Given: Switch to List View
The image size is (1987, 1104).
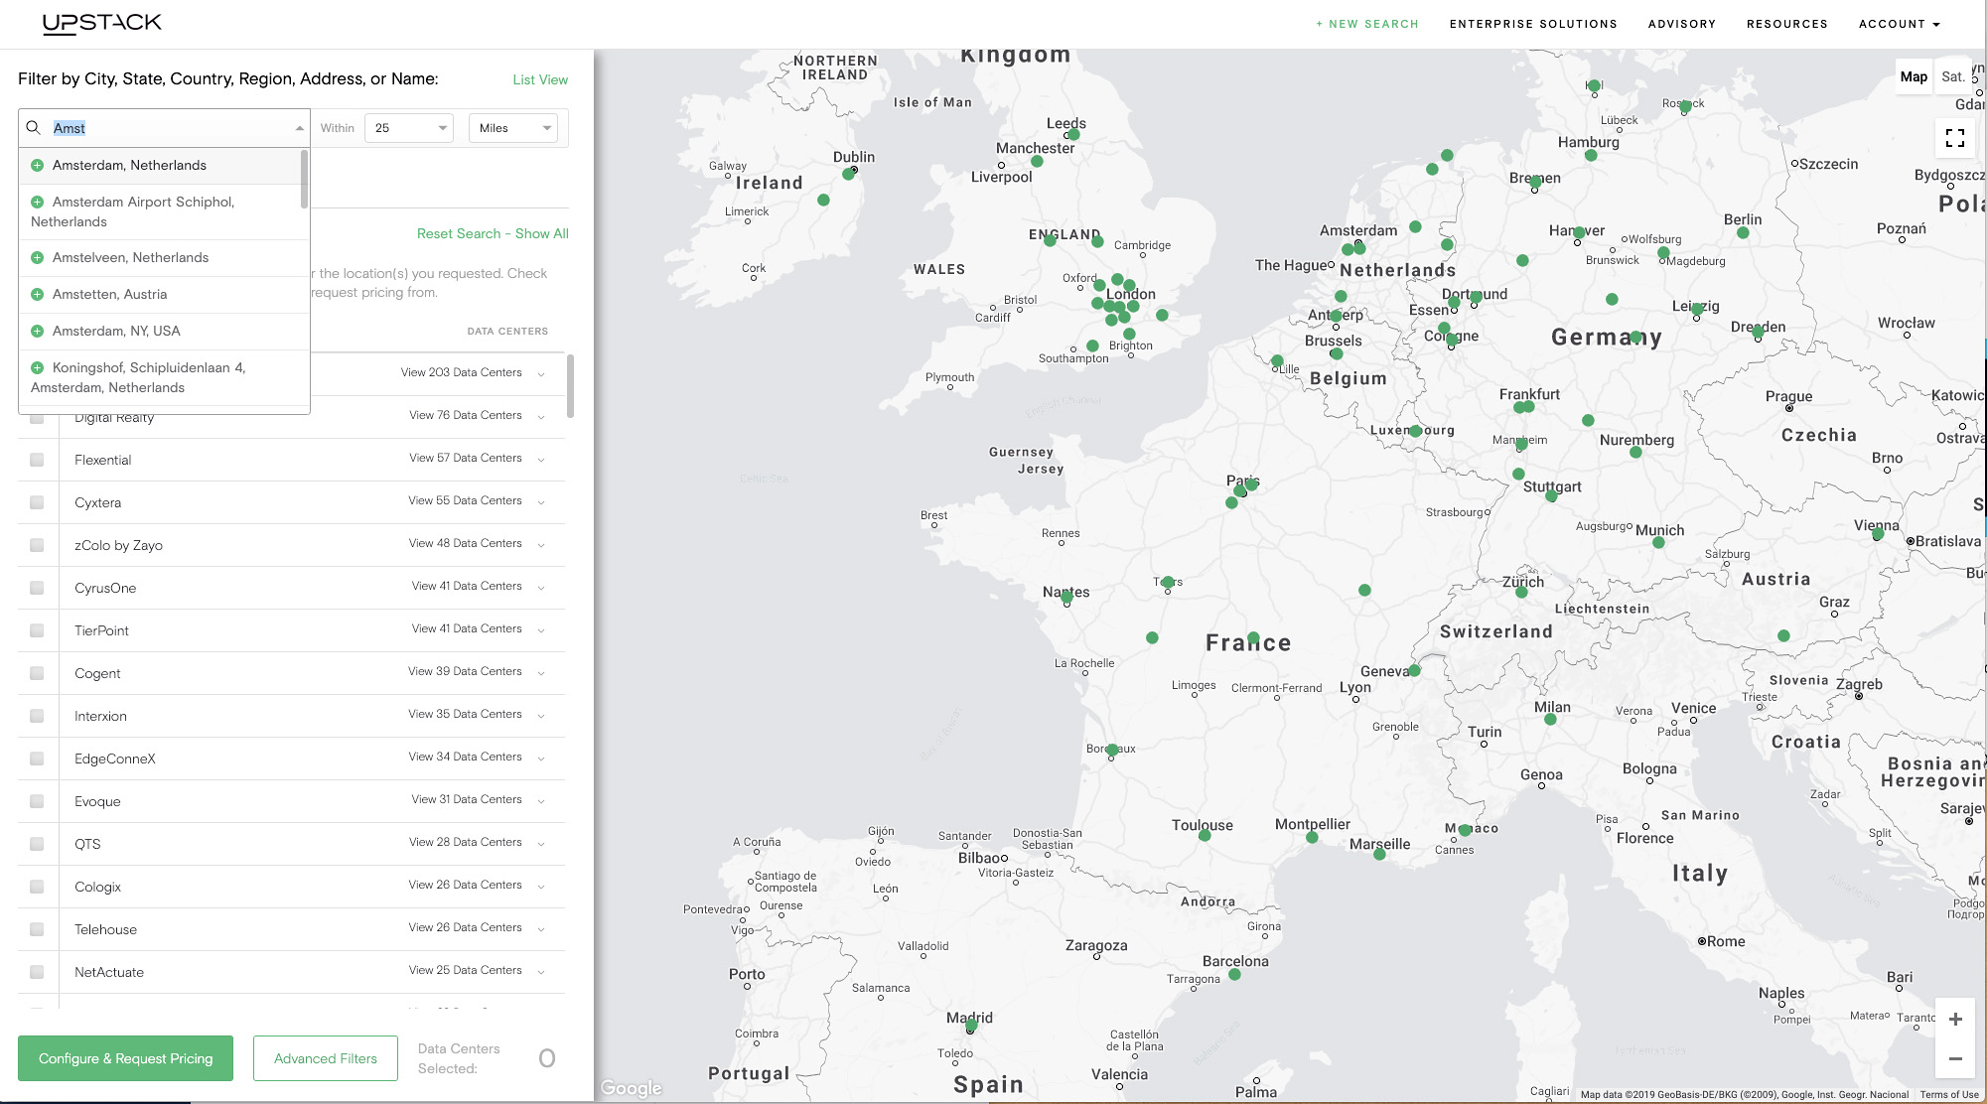Looking at the screenshot, I should pos(540,80).
